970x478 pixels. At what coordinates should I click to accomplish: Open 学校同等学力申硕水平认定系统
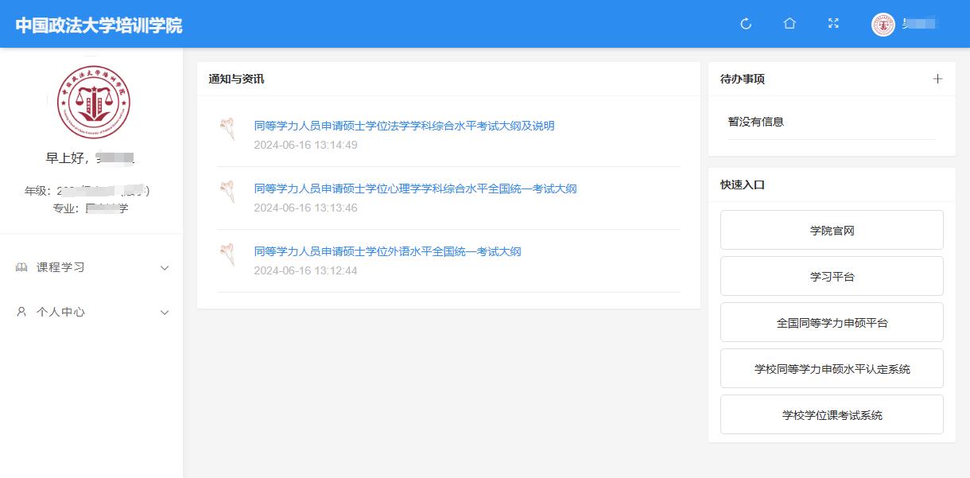coord(832,368)
